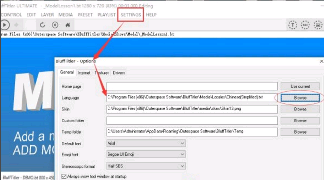324x180 pixels.
Task: Click the Custom folder input field
Action: click(x=192, y=120)
